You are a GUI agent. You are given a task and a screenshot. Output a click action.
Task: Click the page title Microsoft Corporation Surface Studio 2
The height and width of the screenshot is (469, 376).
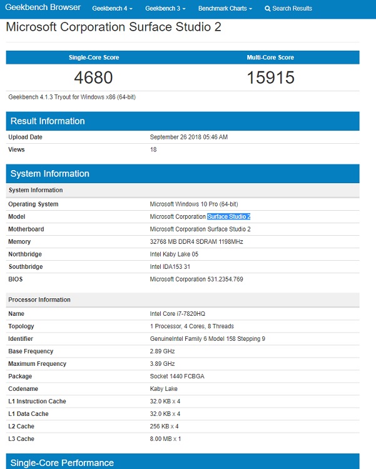pyautogui.click(x=113, y=27)
